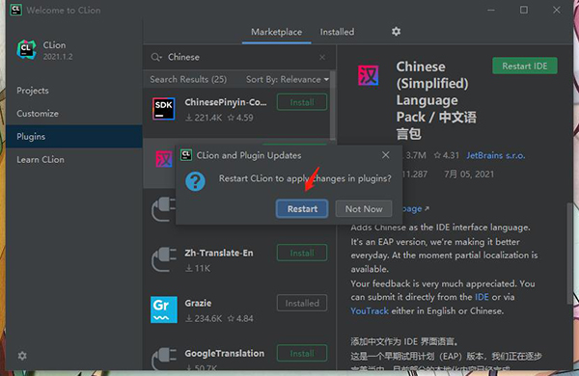Select Plugins in the left sidebar
Viewport: 579px width, 376px height.
[74, 137]
